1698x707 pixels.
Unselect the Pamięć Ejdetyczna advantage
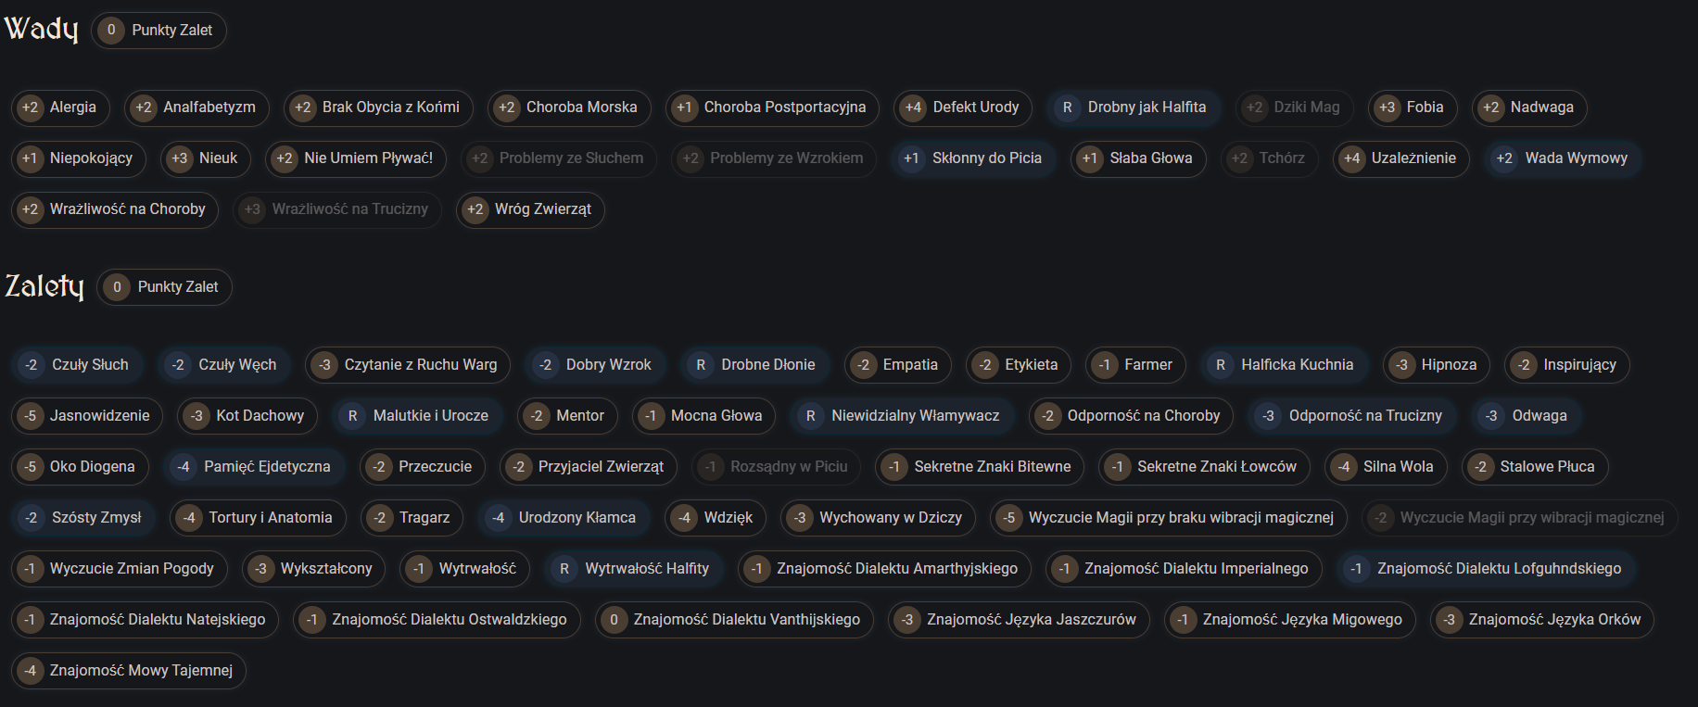coord(254,467)
